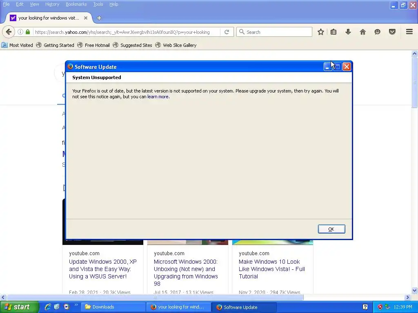Click the help question-mark tray icon
Image resolution: width=418 pixels, height=313 pixels.
tap(365, 307)
